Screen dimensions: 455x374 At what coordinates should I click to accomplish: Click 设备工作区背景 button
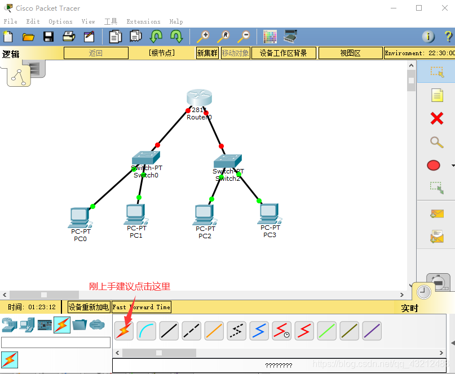tap(284, 53)
